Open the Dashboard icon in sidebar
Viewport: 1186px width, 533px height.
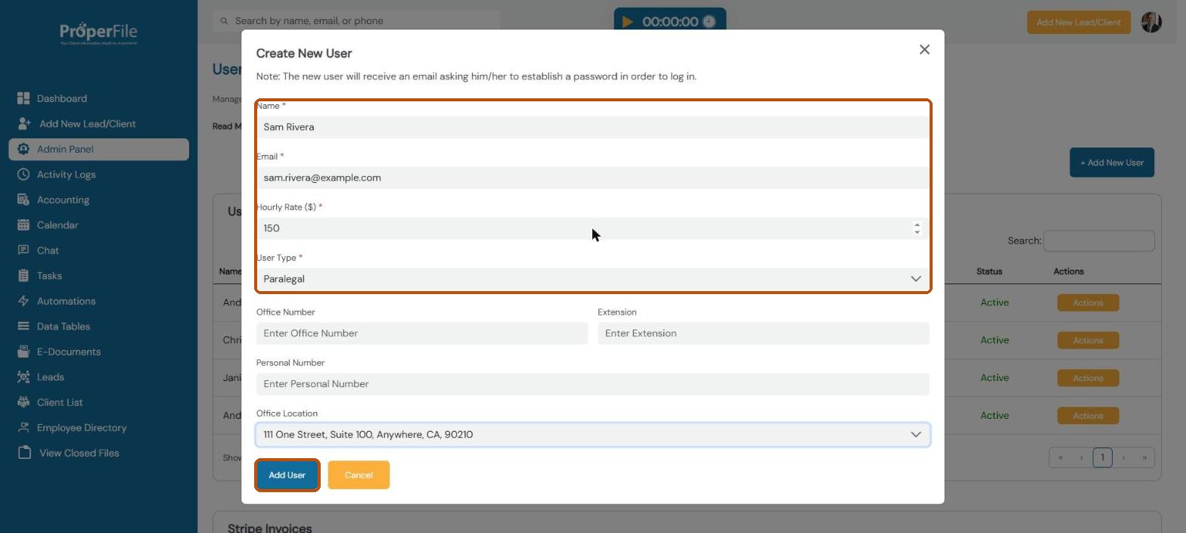pos(23,98)
